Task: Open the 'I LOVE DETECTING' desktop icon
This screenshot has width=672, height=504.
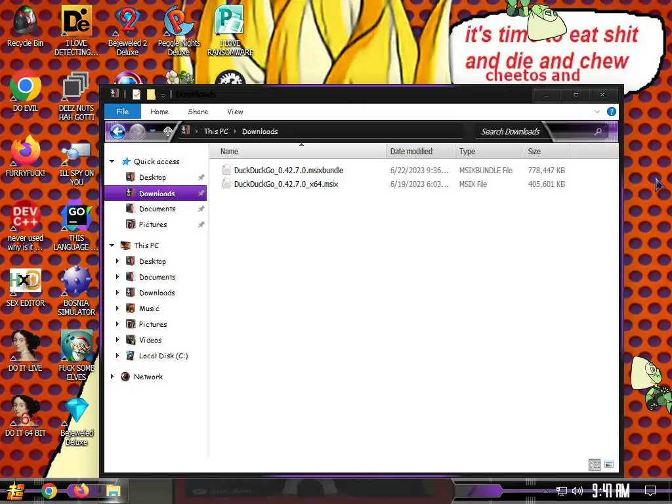Action: coord(76,30)
